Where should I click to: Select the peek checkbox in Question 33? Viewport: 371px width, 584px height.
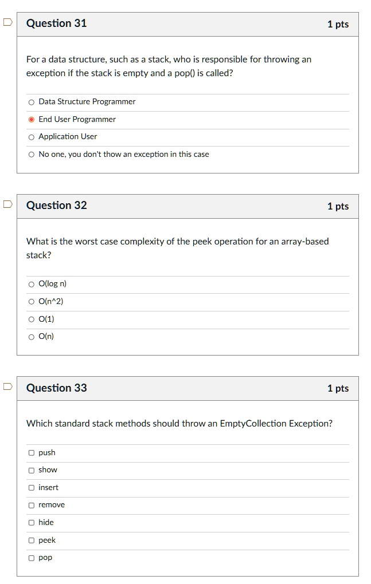[x=32, y=540]
